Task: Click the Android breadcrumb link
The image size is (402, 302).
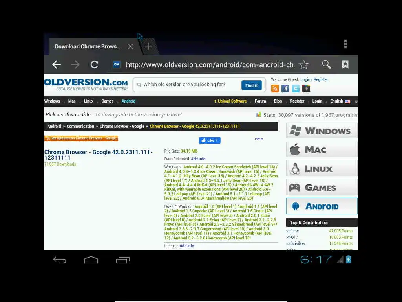Action: 54,126
